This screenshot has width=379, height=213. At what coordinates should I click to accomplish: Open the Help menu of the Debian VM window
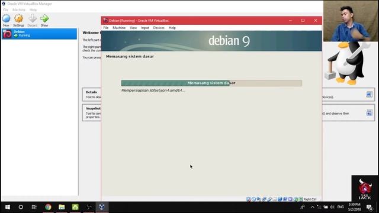click(x=172, y=28)
